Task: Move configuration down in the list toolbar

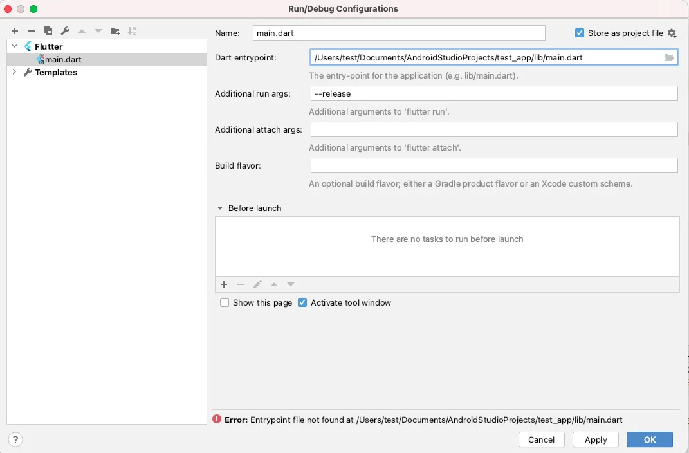Action: click(x=98, y=31)
